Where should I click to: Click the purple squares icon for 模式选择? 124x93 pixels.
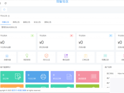(66, 56)
